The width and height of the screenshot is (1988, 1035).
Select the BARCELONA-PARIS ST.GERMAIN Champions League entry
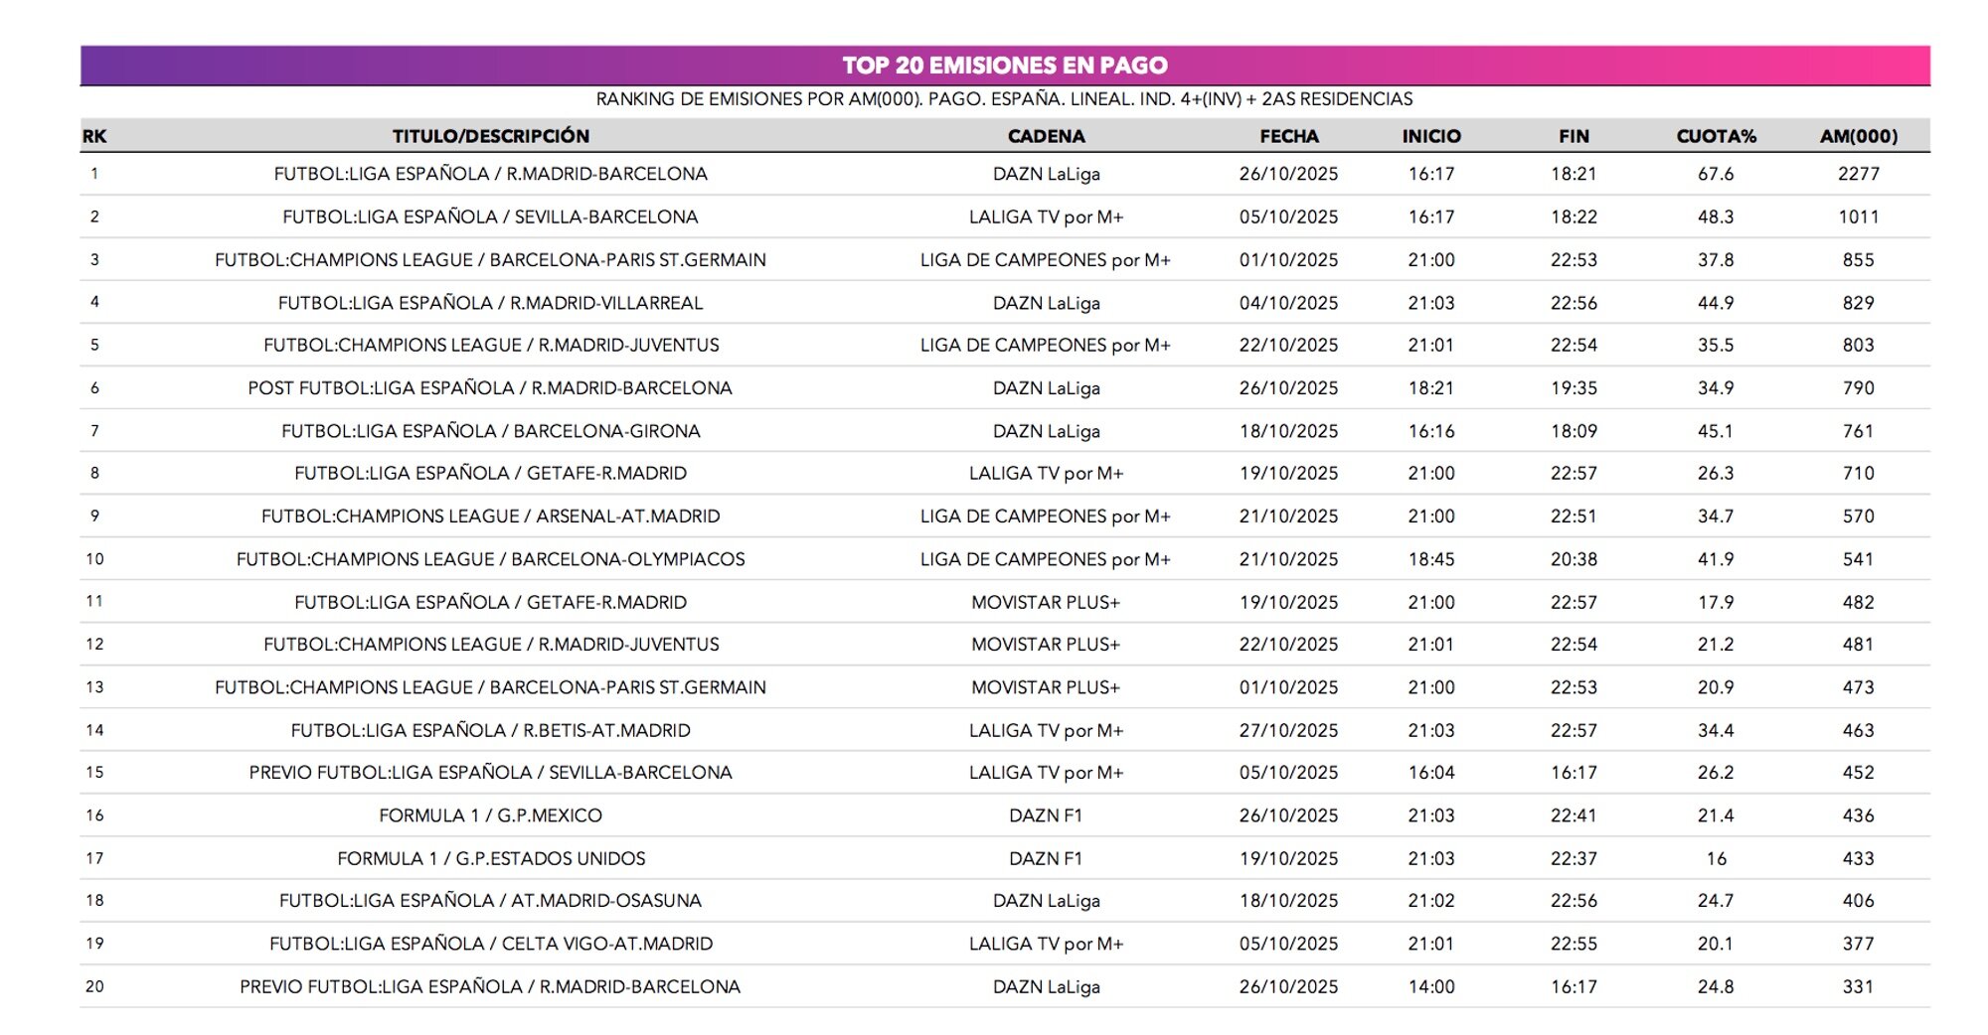coord(489,259)
